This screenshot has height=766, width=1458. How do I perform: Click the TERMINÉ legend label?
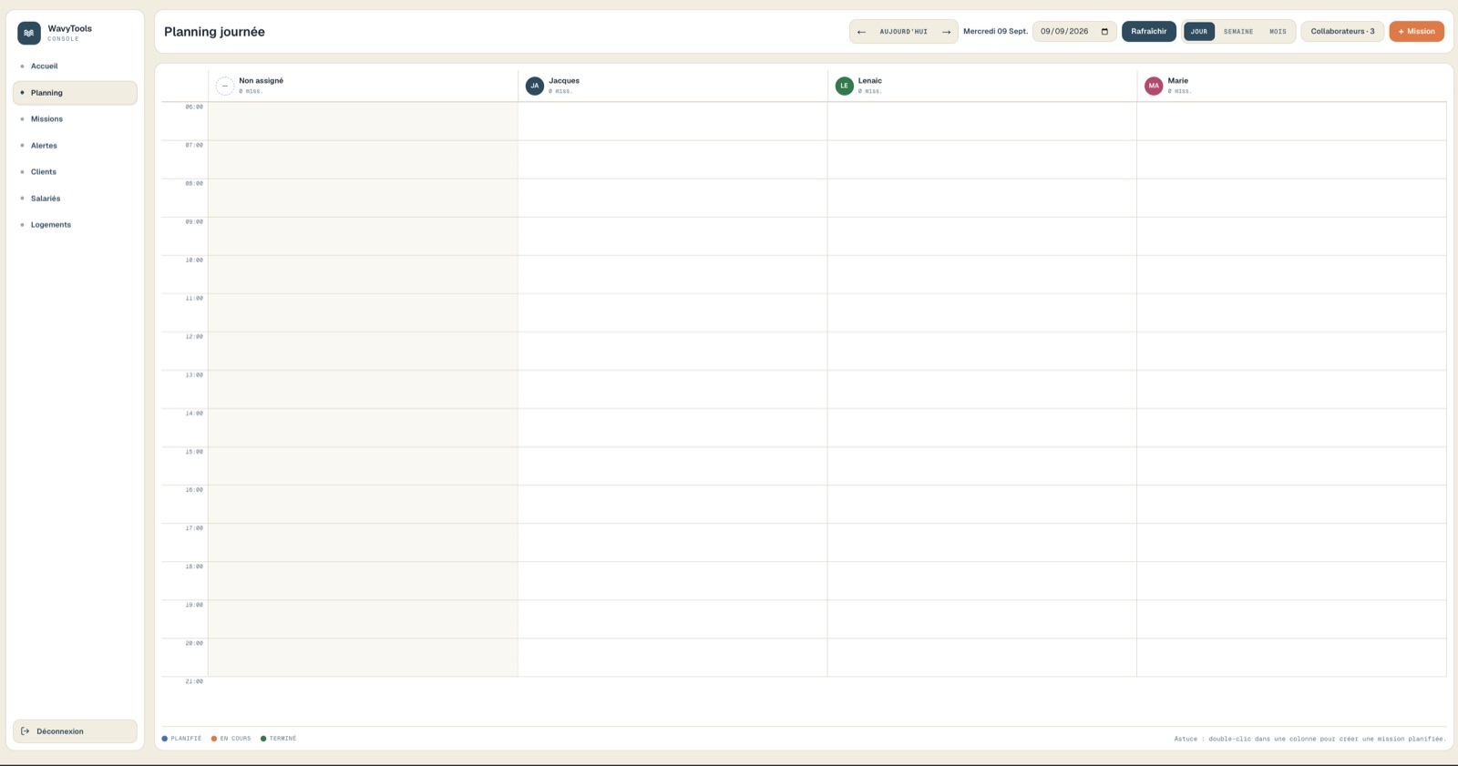[282, 739]
